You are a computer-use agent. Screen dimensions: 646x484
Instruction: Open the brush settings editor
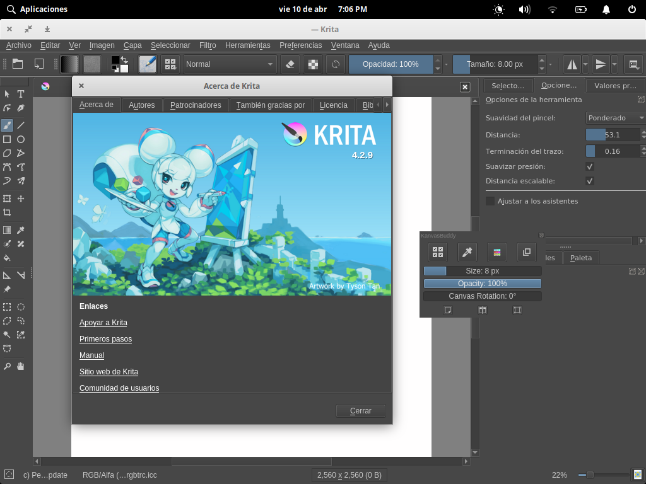pos(148,64)
